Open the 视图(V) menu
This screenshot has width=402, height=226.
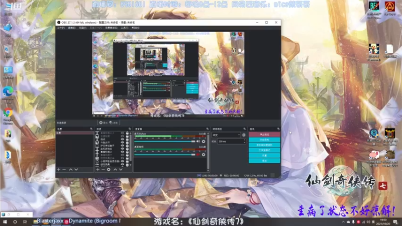[x=82, y=28]
